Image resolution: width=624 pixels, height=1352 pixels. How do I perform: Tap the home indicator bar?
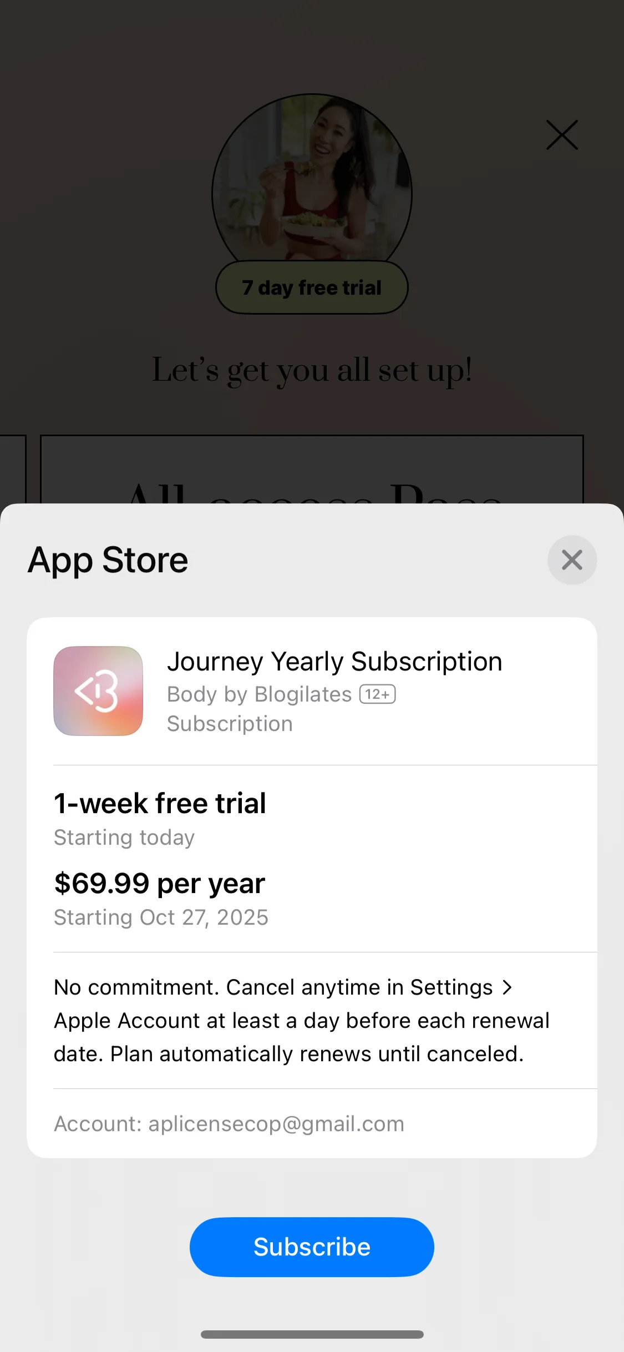click(x=312, y=1334)
